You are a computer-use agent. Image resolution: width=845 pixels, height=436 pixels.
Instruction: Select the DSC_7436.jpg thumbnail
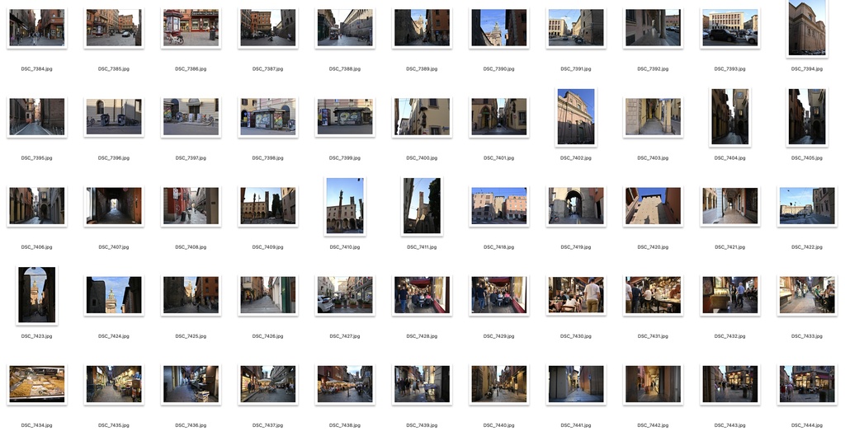[191, 384]
